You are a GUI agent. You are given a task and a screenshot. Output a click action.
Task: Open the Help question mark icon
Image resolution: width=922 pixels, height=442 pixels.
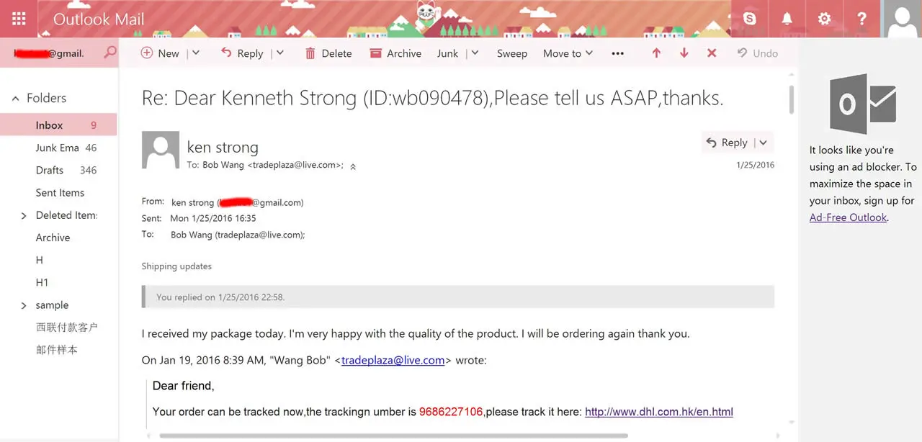tap(861, 19)
